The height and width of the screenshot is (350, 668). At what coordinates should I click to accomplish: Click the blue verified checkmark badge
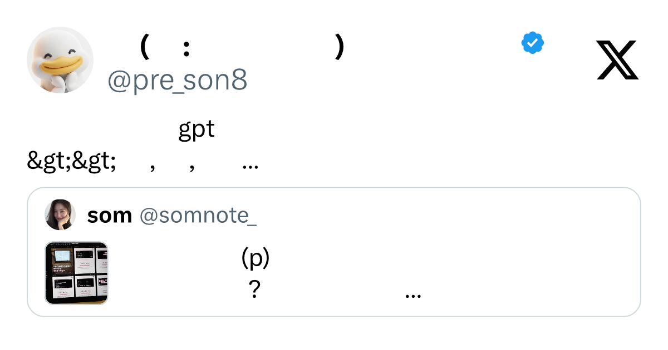pos(533,43)
